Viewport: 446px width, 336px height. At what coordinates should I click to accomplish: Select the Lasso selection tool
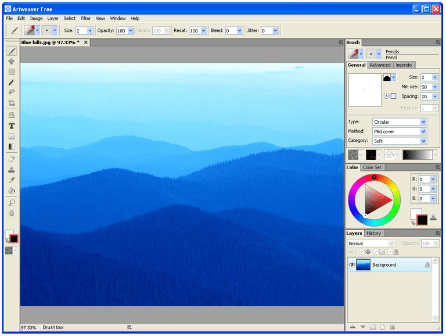[12, 92]
